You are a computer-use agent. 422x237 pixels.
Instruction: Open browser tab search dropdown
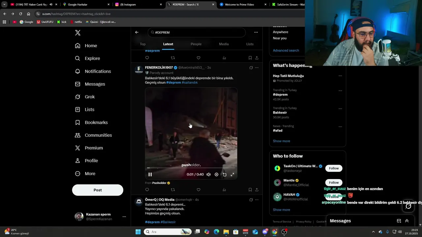pos(4,5)
